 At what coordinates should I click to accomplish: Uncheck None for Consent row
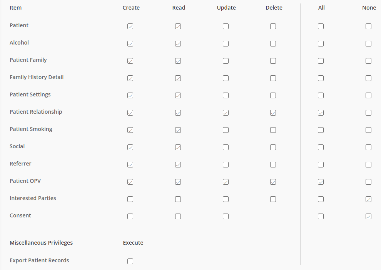point(368,216)
